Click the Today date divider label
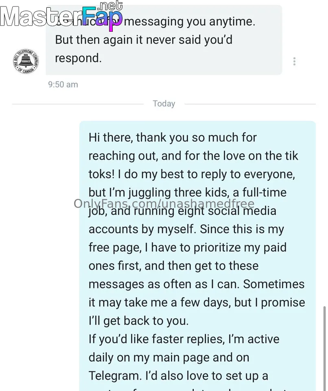This screenshot has width=328, height=391. point(164,103)
